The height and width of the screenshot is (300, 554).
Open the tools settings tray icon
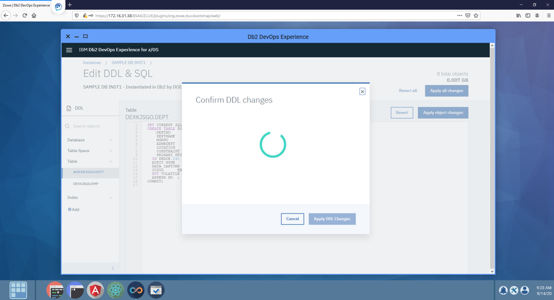[514, 290]
